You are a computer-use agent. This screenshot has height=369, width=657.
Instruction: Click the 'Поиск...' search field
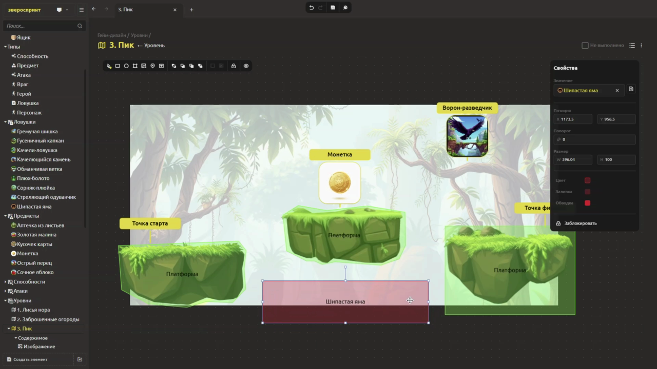[x=40, y=26]
